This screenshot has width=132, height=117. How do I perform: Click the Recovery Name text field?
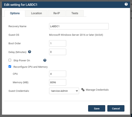tap(79, 26)
